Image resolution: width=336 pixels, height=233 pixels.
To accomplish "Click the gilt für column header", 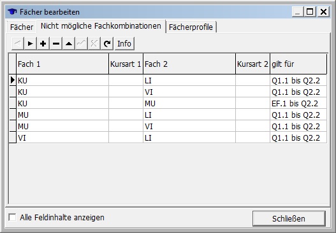I will (298, 64).
